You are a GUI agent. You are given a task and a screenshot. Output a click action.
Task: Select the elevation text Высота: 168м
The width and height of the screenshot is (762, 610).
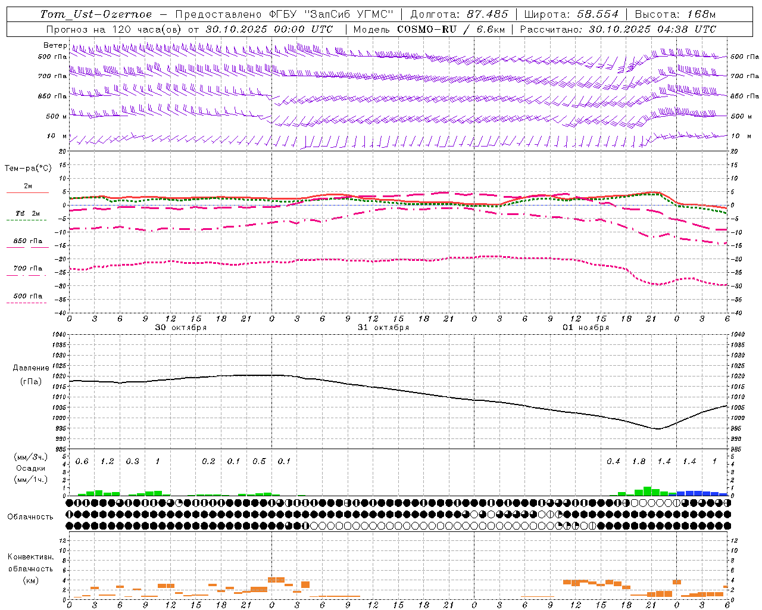coord(675,14)
